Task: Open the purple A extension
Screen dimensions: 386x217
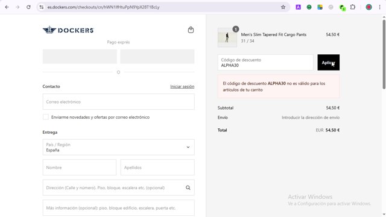Action: pyautogui.click(x=298, y=7)
